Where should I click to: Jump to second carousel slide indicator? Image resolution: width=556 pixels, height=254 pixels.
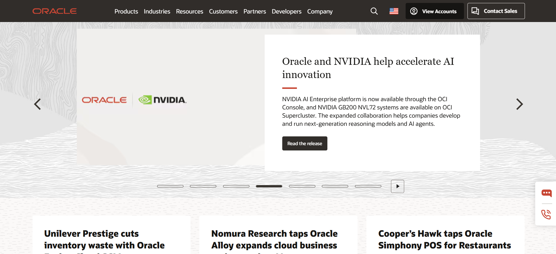(203, 186)
